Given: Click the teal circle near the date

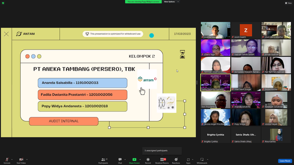Looking at the screenshot, I should pyautogui.click(x=152, y=35).
